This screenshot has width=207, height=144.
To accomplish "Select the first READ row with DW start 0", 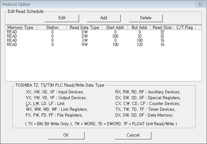I will pyautogui.click(x=103, y=32).
